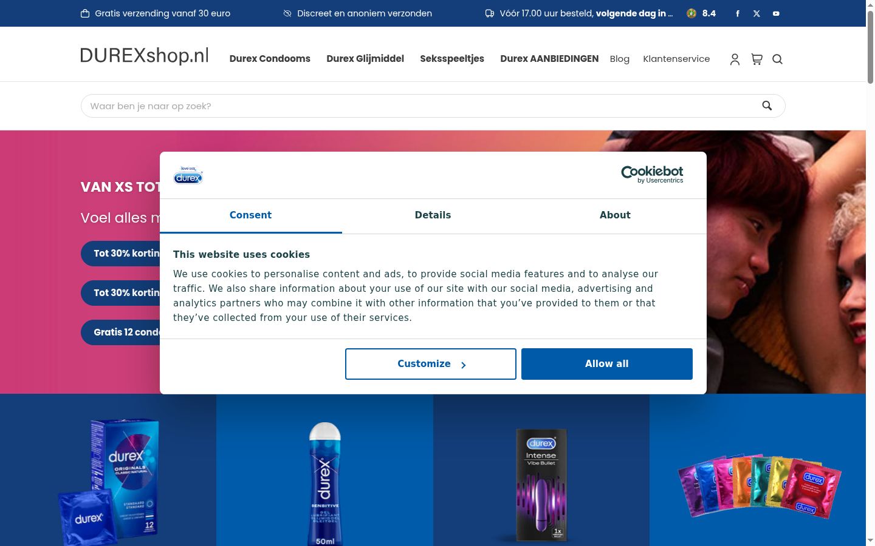The width and height of the screenshot is (875, 546).
Task: Click 'This website uses cookies' heading
Action: point(241,255)
